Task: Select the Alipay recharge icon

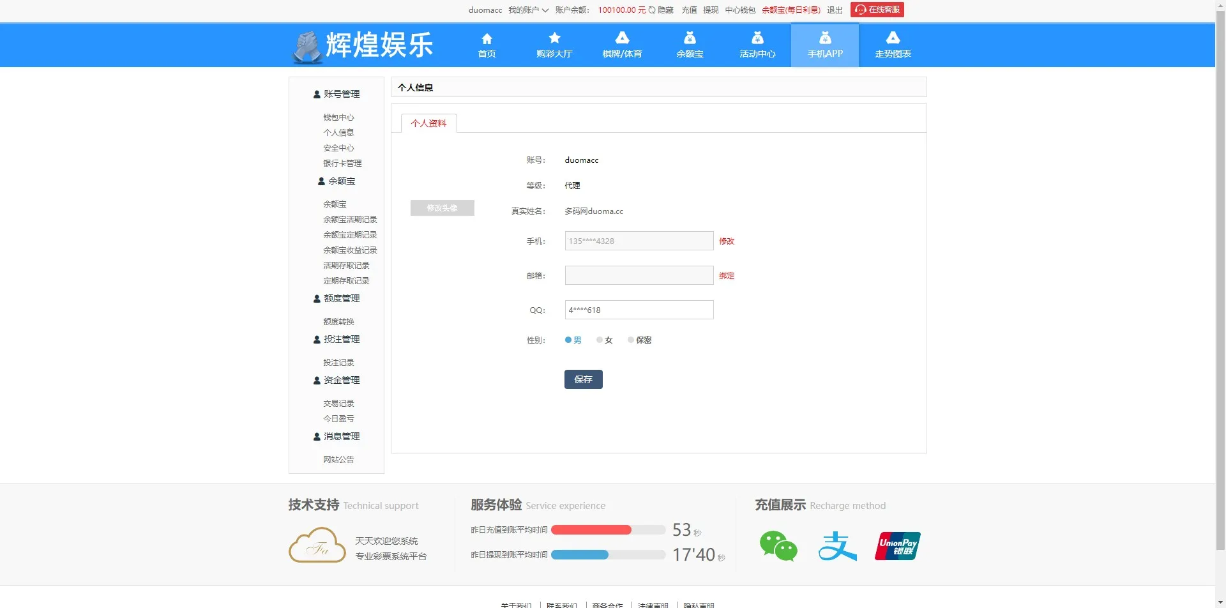Action: (x=838, y=546)
